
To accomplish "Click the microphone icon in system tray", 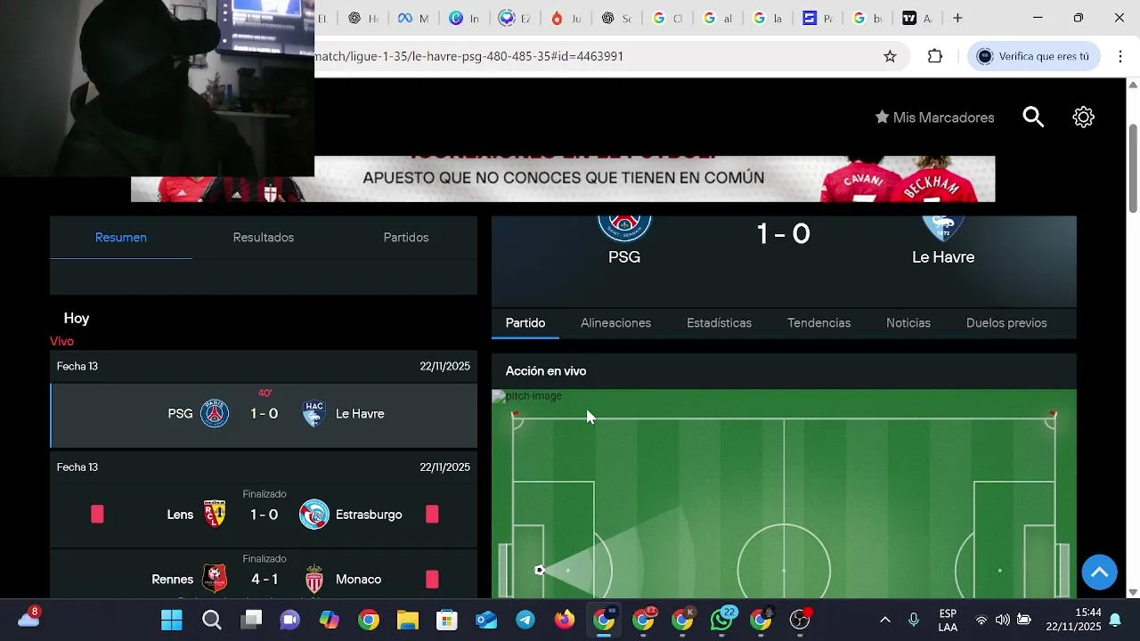I will tap(913, 620).
